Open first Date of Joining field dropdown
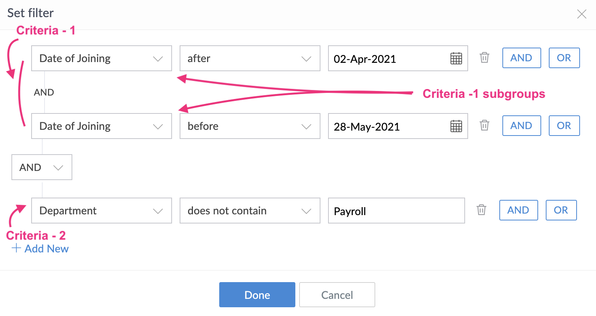 (x=101, y=59)
